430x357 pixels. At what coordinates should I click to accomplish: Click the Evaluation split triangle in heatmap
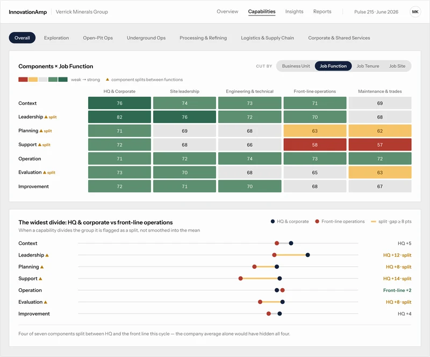45,173
